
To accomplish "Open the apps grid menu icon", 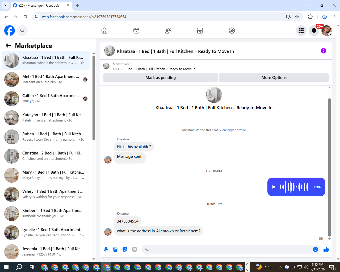I will pos(301,31).
